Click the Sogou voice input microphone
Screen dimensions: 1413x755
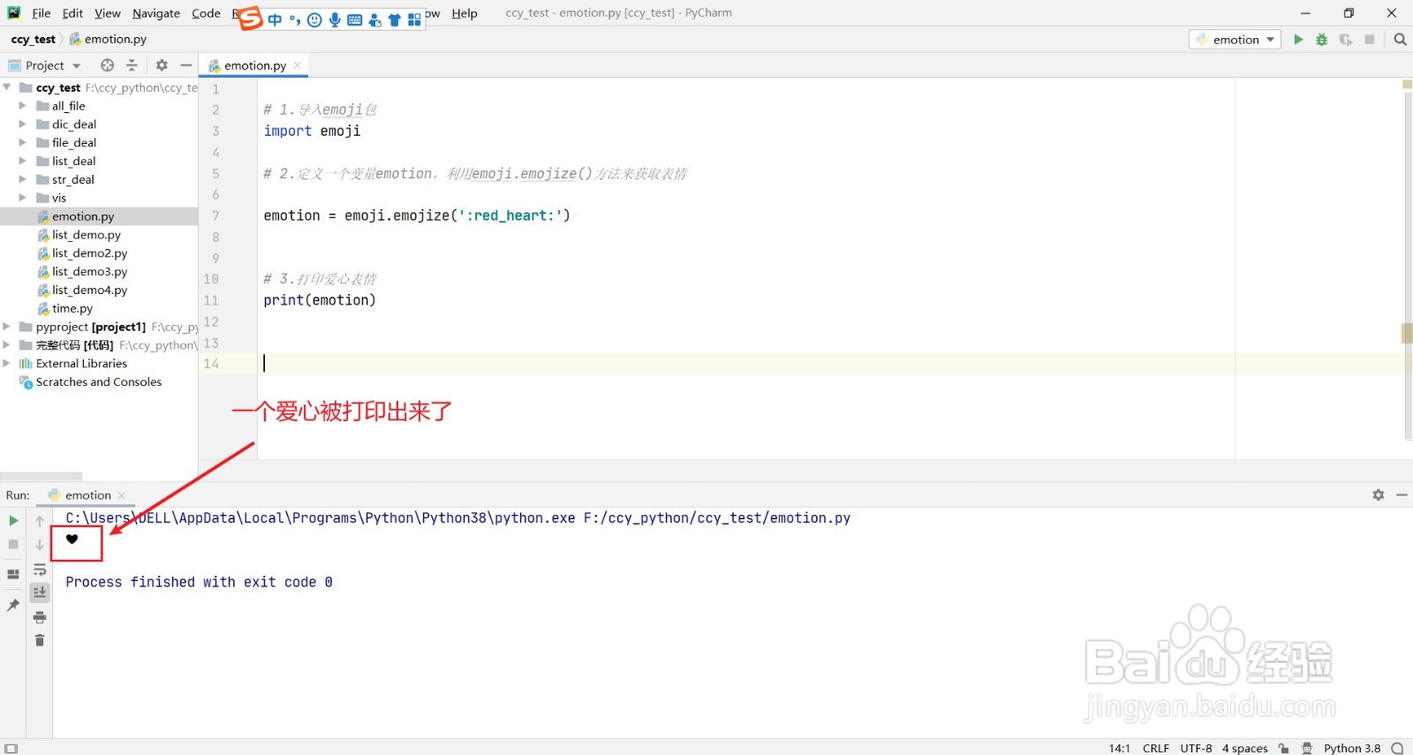click(x=335, y=19)
